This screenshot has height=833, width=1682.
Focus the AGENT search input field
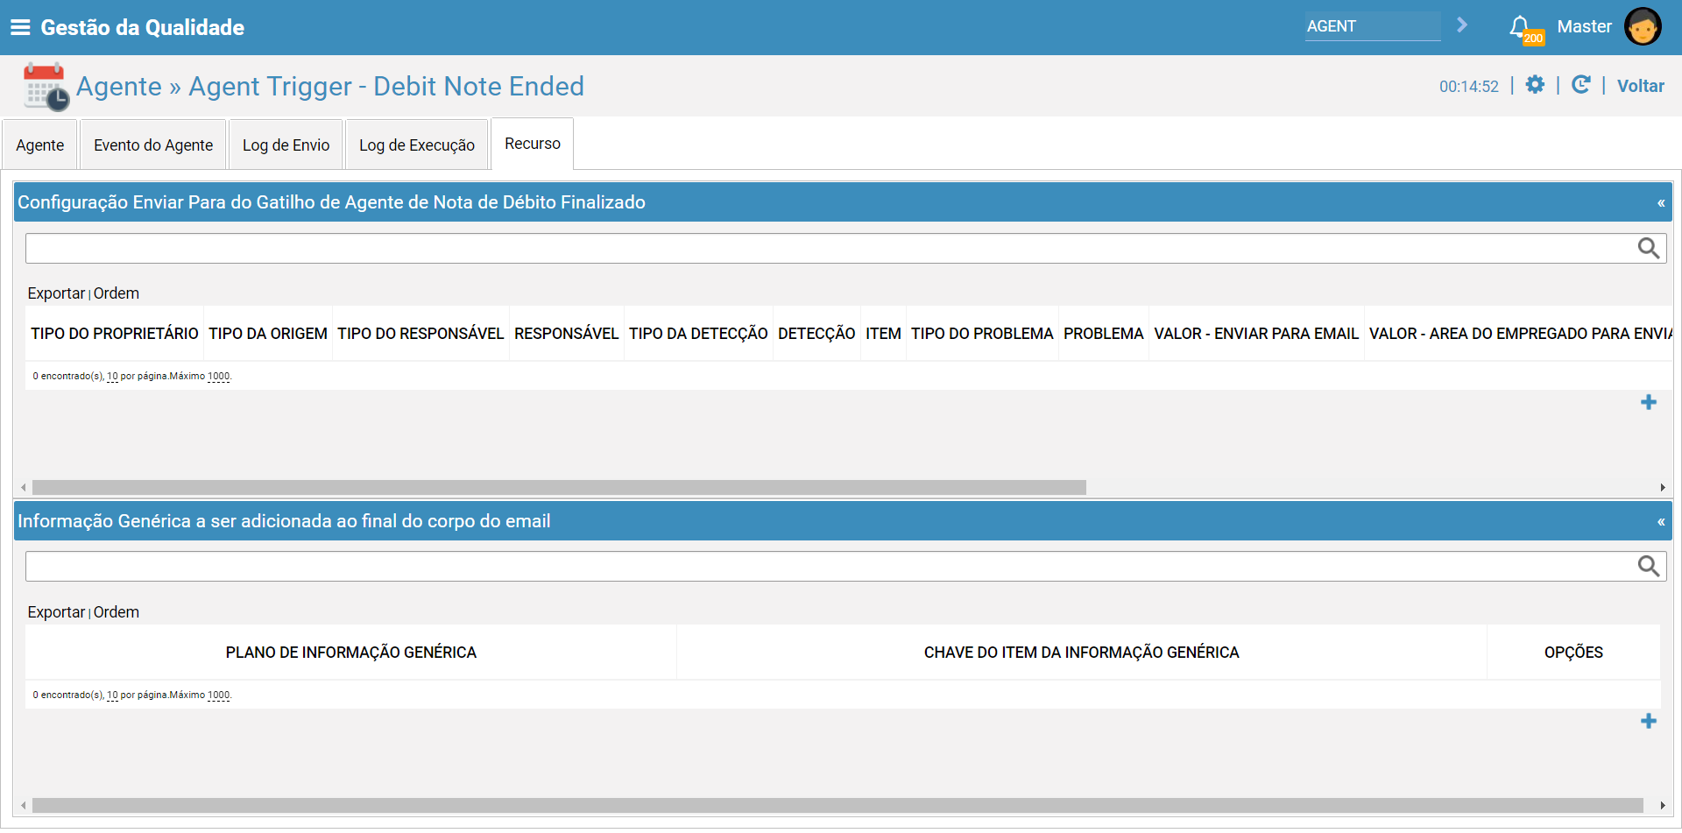[1373, 26]
